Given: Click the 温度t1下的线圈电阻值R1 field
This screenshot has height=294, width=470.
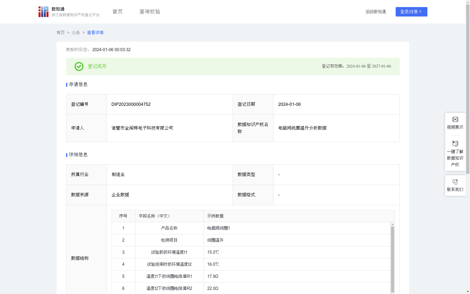Looking at the screenshot, I should (169, 276).
